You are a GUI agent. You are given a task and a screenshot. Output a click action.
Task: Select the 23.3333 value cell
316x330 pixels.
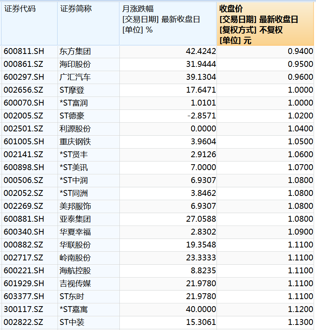[x=168, y=258]
